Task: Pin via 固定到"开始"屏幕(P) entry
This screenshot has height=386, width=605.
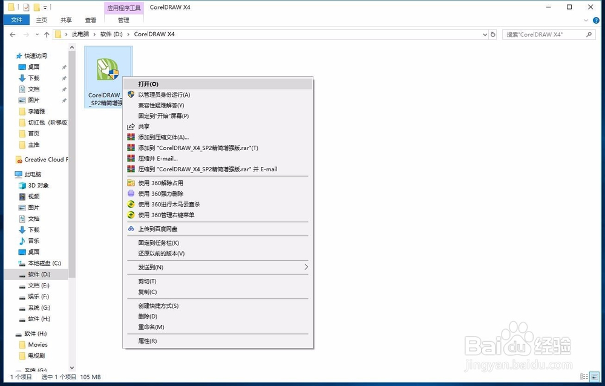Action: (218, 116)
